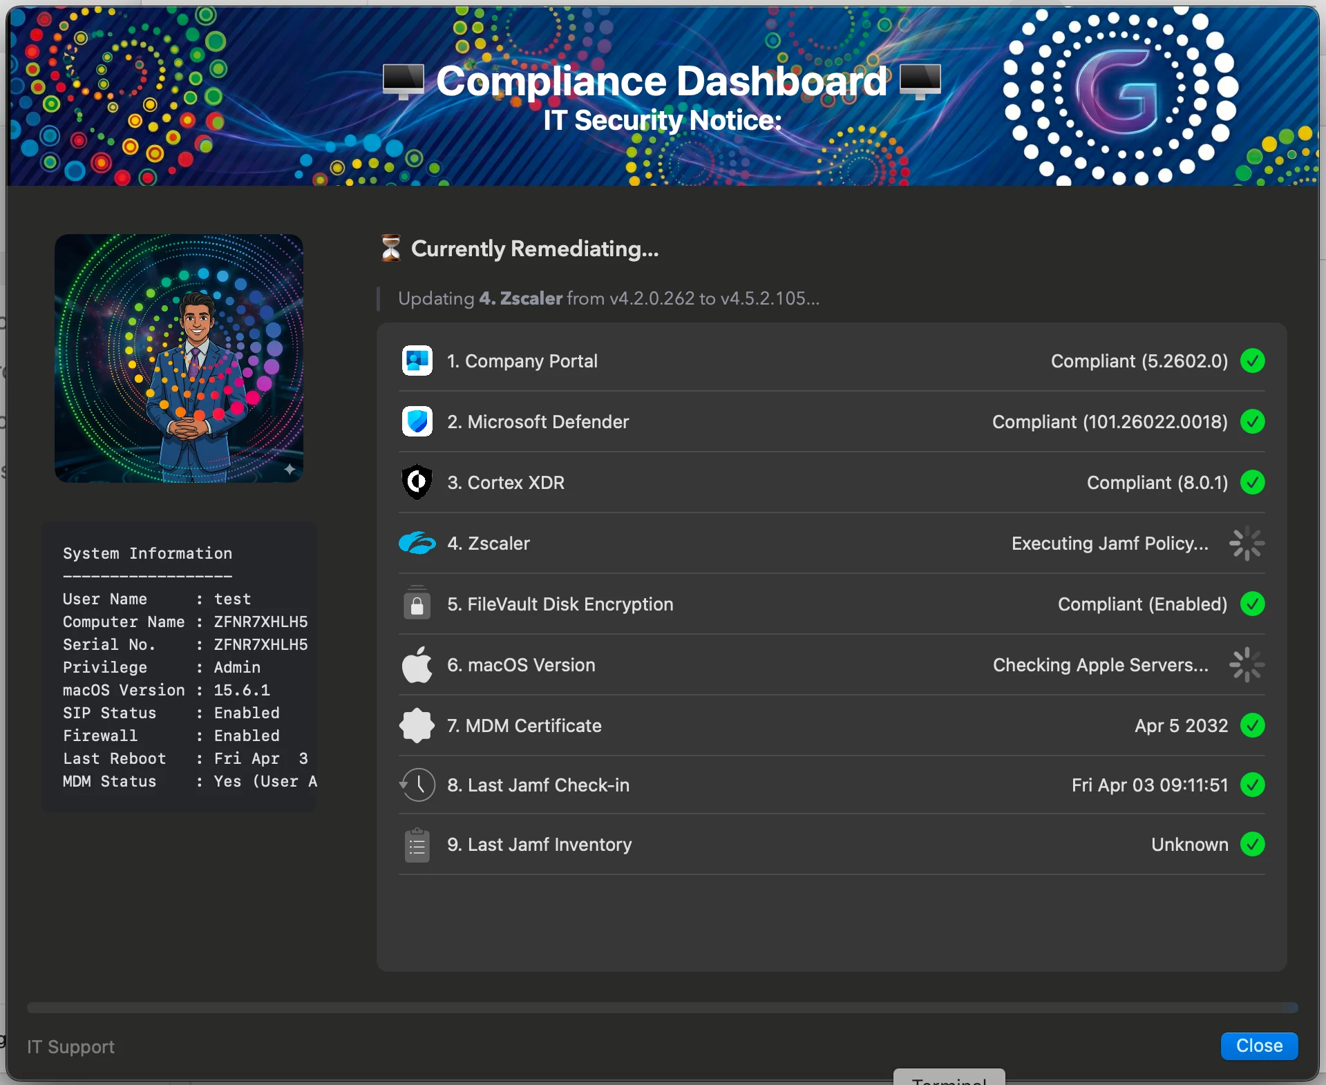The image size is (1326, 1085).
Task: Click the 'Compliance Dashboard' banner title
Action: tap(661, 81)
